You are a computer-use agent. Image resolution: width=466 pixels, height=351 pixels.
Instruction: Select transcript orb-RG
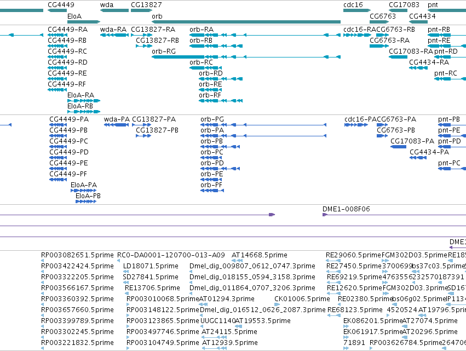coord(246,57)
